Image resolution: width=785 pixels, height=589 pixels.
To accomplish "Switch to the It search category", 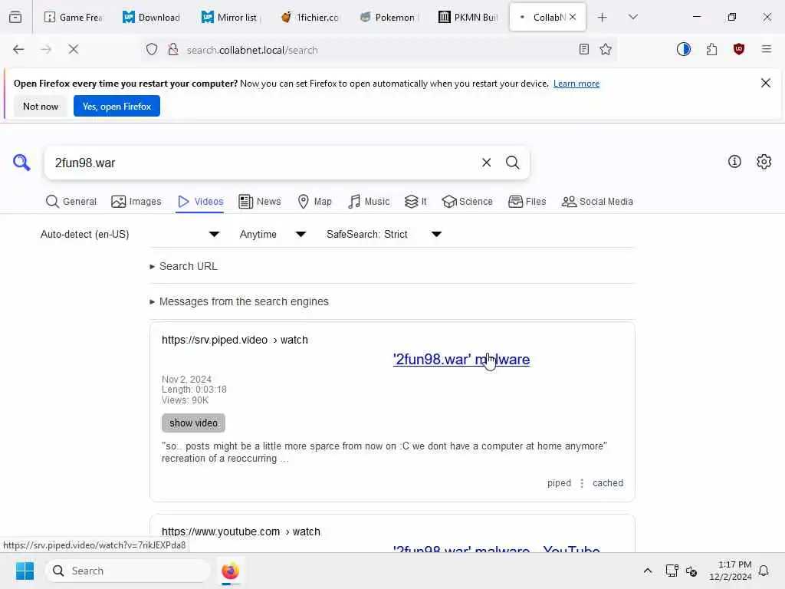I will tap(415, 202).
